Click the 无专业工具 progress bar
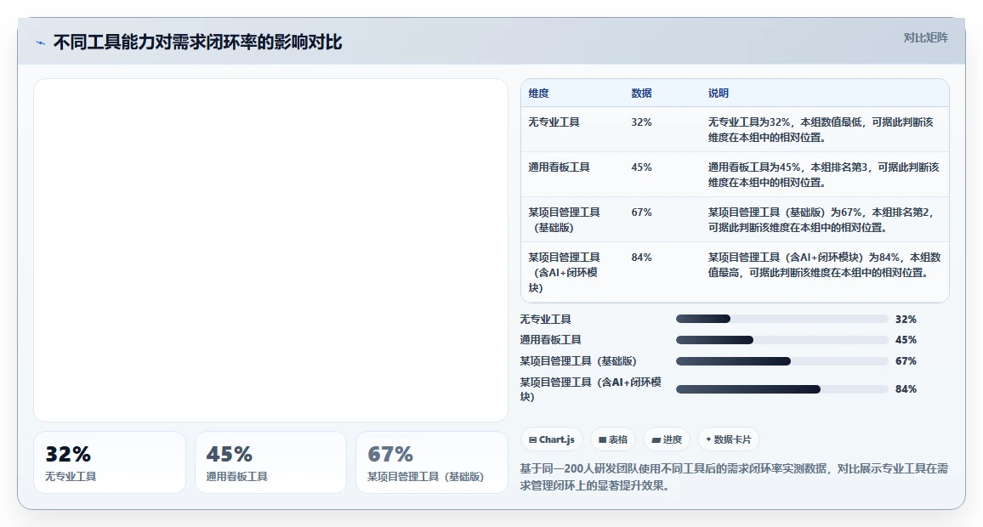983x527 pixels. [781, 319]
